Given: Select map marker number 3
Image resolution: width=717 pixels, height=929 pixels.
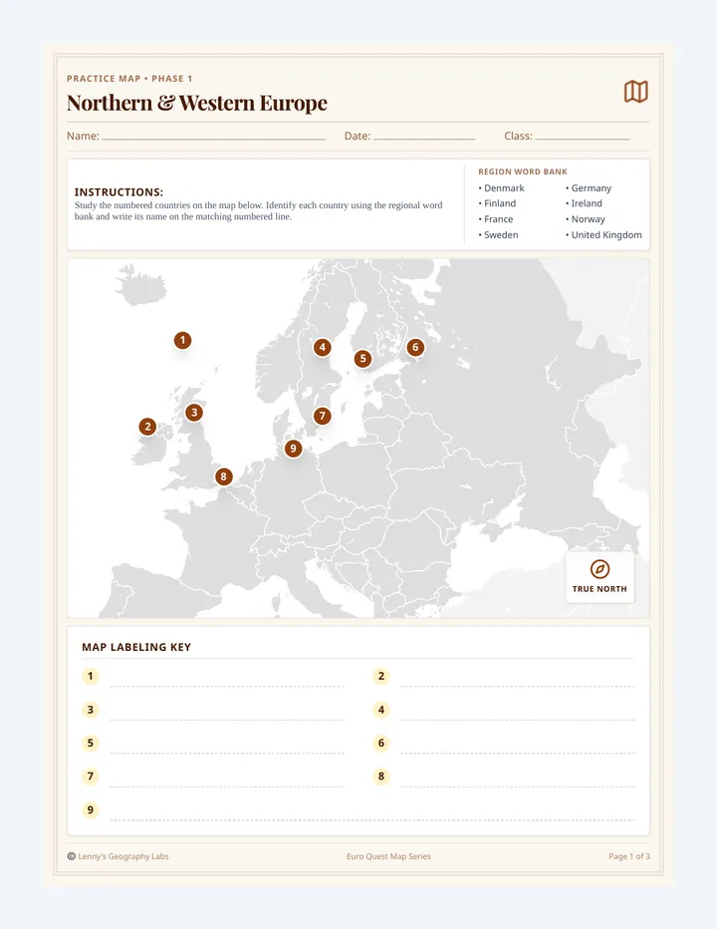Looking at the screenshot, I should (x=194, y=413).
